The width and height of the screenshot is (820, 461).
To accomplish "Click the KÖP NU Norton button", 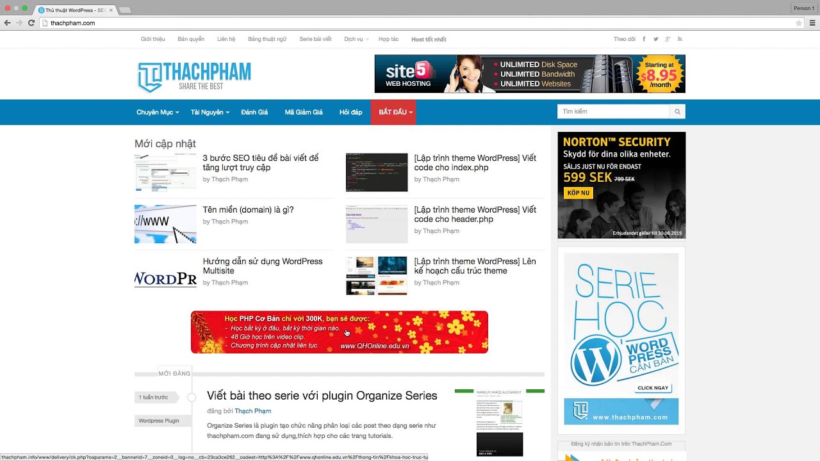I will coord(577,193).
